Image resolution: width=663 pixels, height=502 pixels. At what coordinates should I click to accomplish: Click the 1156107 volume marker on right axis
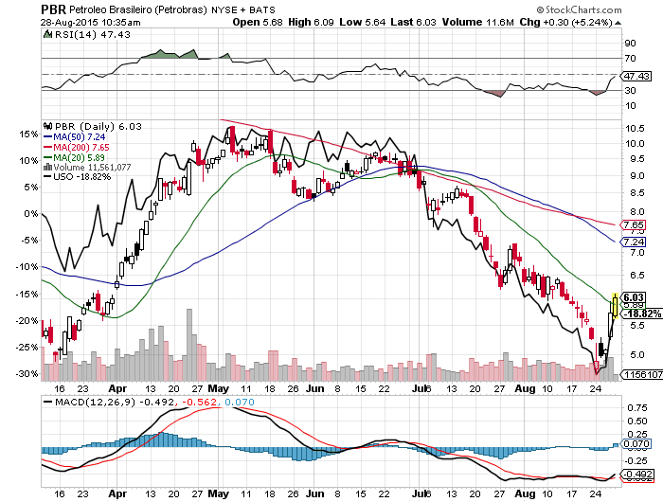point(643,374)
